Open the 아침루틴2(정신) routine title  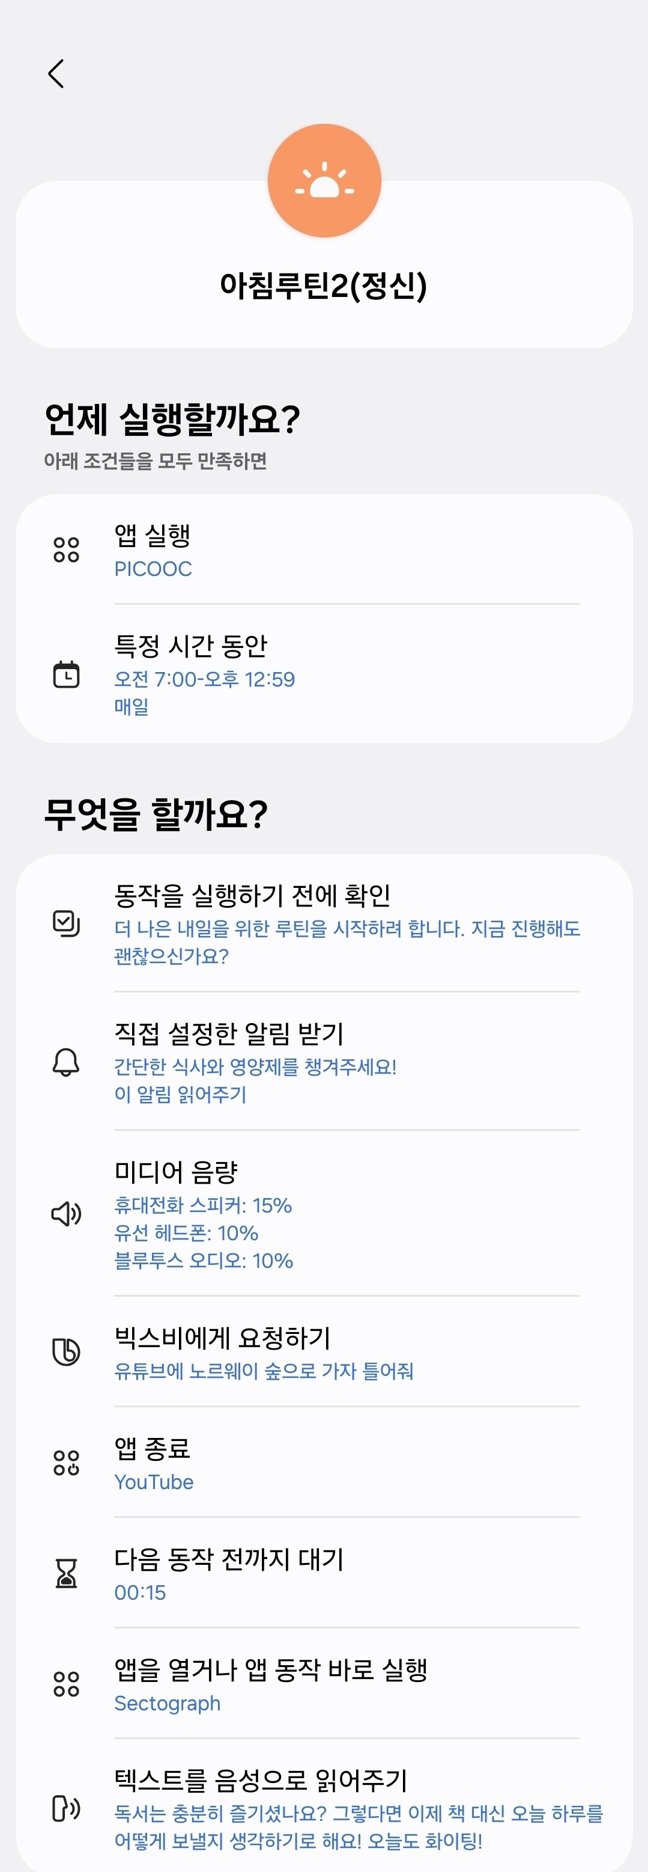pos(324,286)
